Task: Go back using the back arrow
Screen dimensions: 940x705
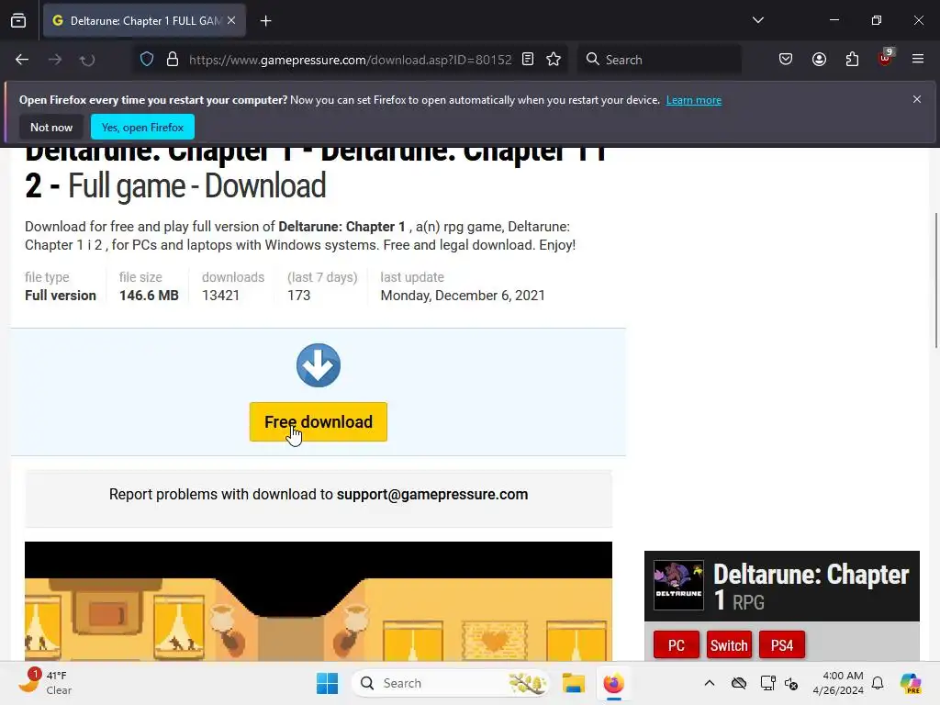Action: pos(22,60)
